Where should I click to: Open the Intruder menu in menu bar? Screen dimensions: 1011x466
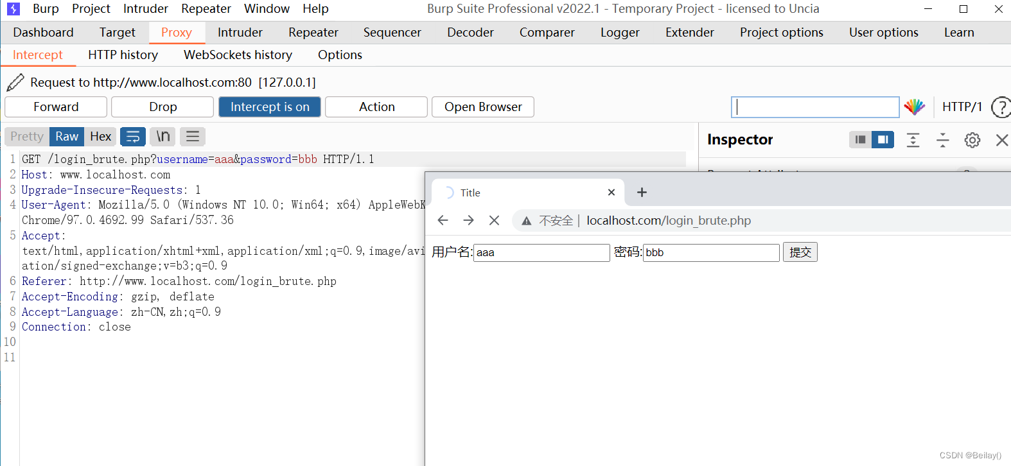click(x=146, y=9)
